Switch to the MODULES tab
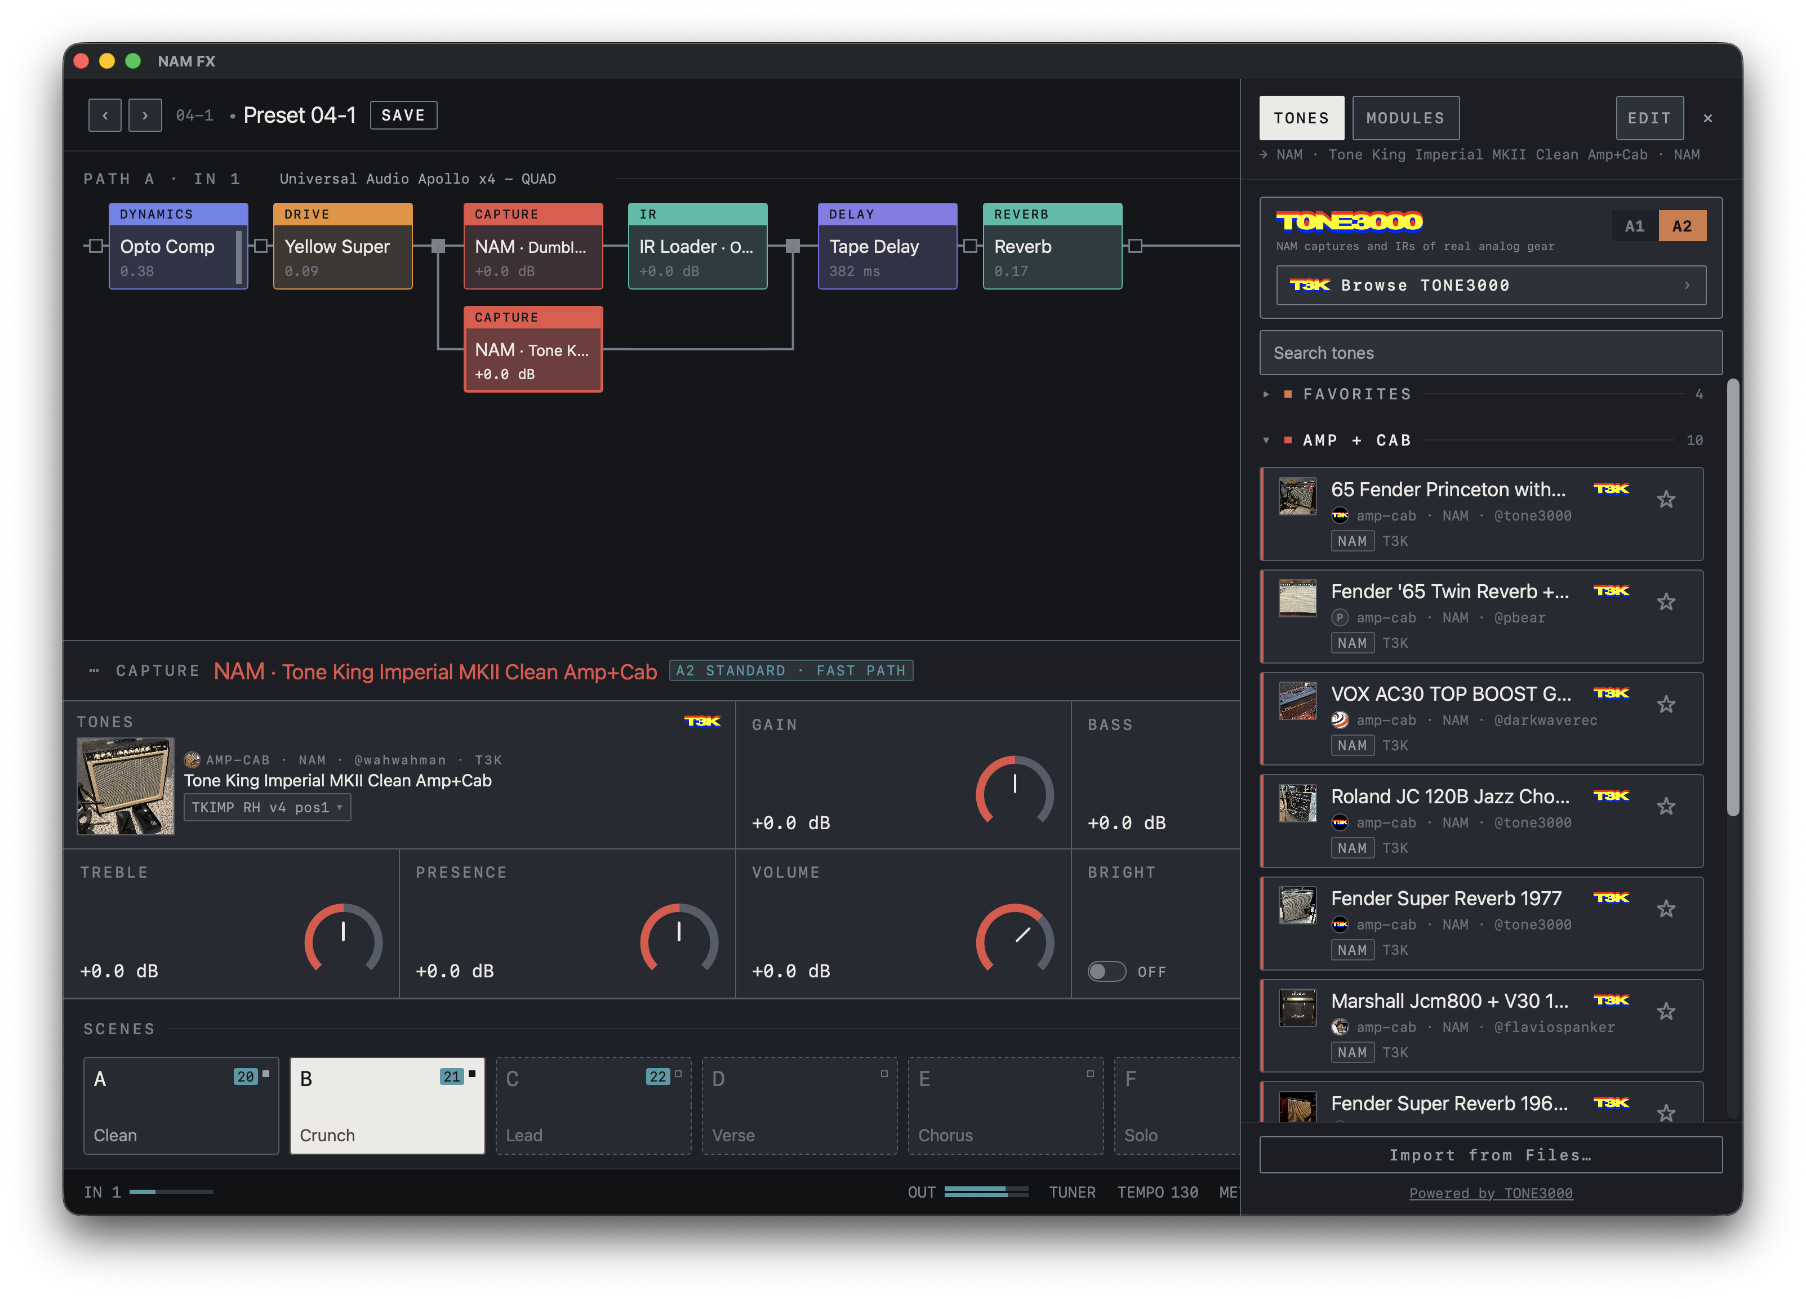 pos(1405,118)
